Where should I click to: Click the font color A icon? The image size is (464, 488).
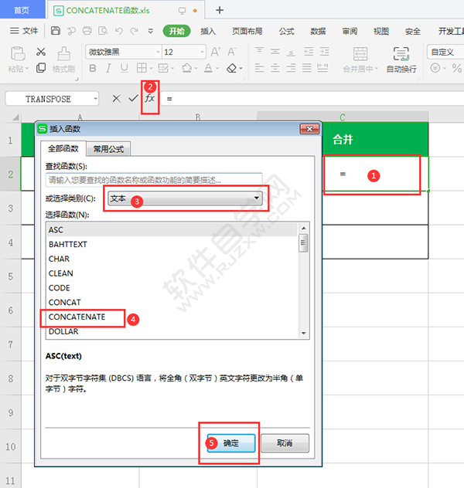click(x=208, y=68)
